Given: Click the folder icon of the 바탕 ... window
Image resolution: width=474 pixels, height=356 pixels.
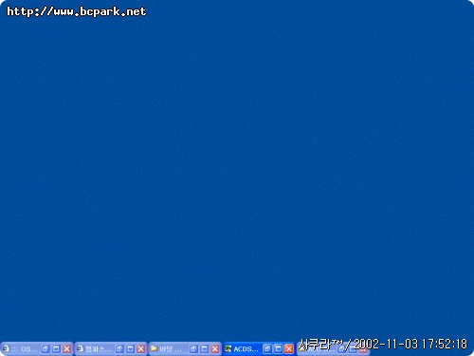Looking at the screenshot, I should click(154, 348).
